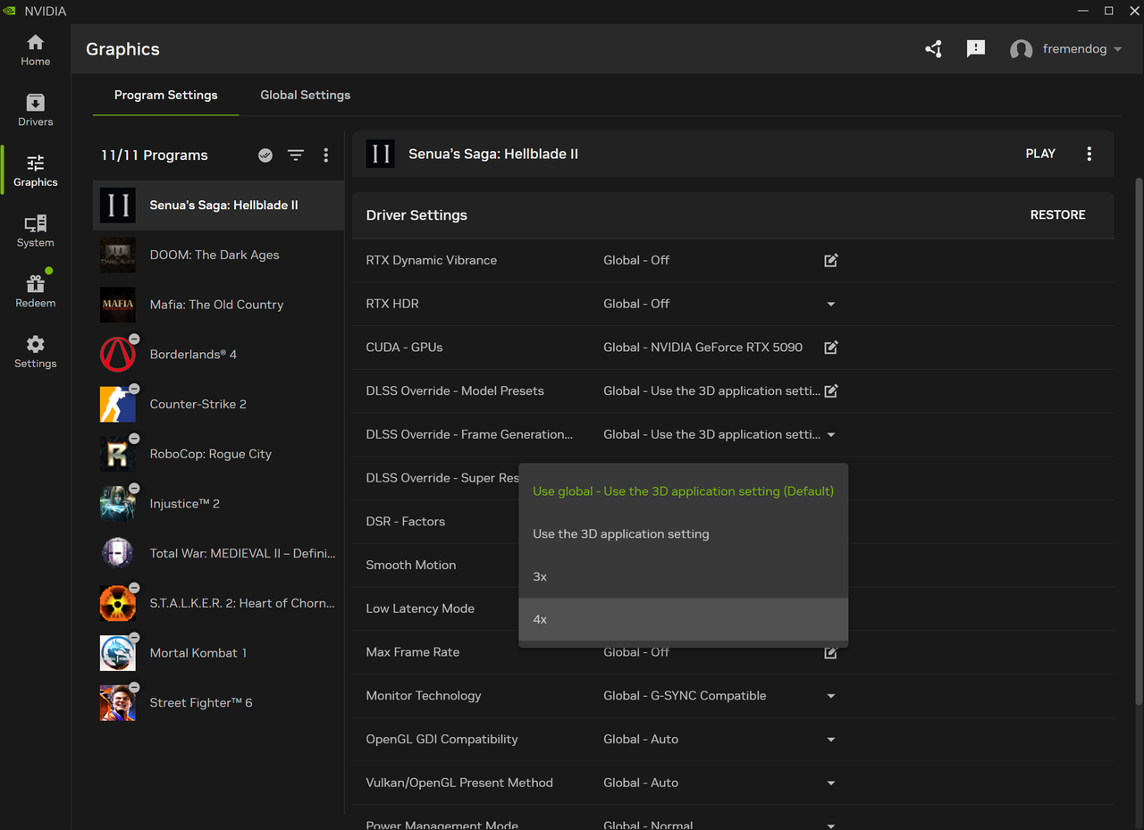Image resolution: width=1144 pixels, height=830 pixels.
Task: Open the feedback notification icon
Action: click(976, 49)
